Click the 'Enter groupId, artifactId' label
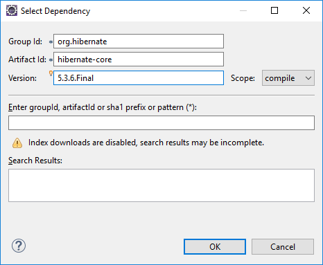 coord(103,107)
